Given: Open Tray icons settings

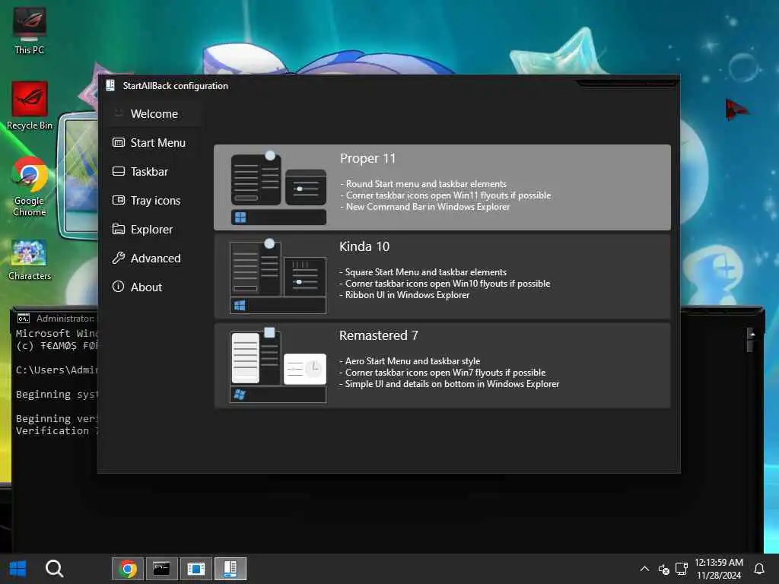Looking at the screenshot, I should pos(155,201).
